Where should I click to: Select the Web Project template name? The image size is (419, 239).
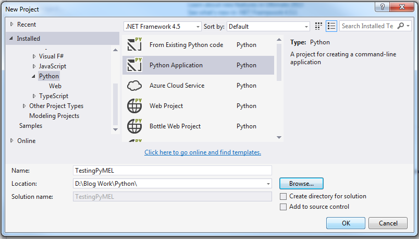tap(166, 106)
